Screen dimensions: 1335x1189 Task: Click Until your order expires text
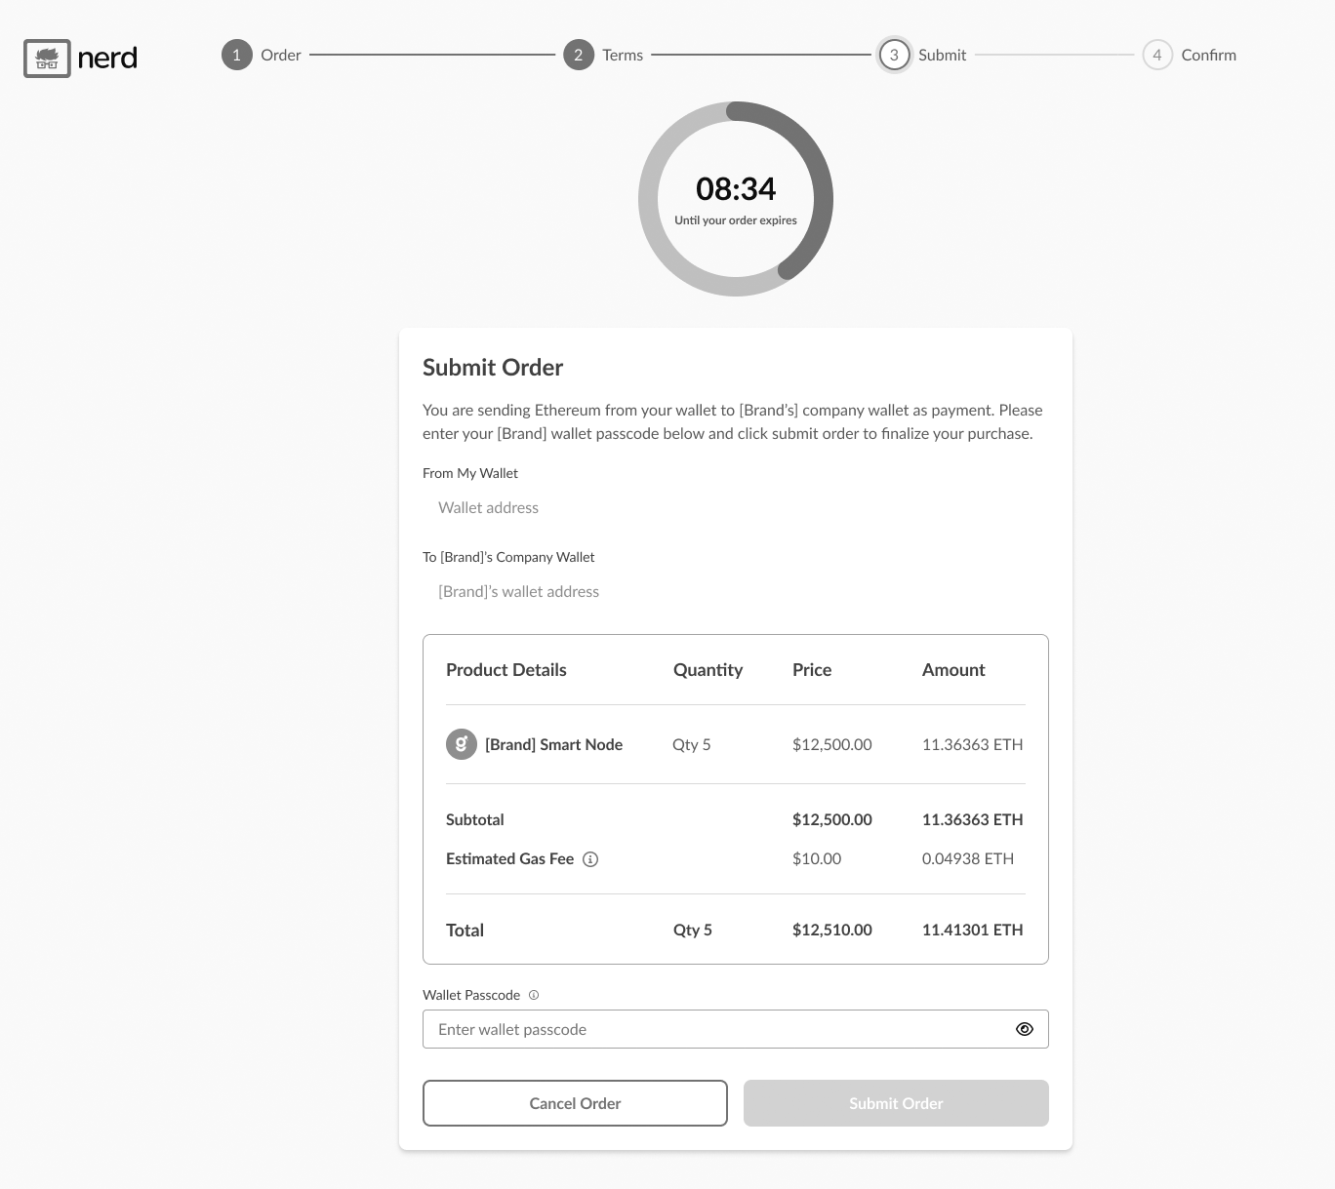[x=736, y=220]
